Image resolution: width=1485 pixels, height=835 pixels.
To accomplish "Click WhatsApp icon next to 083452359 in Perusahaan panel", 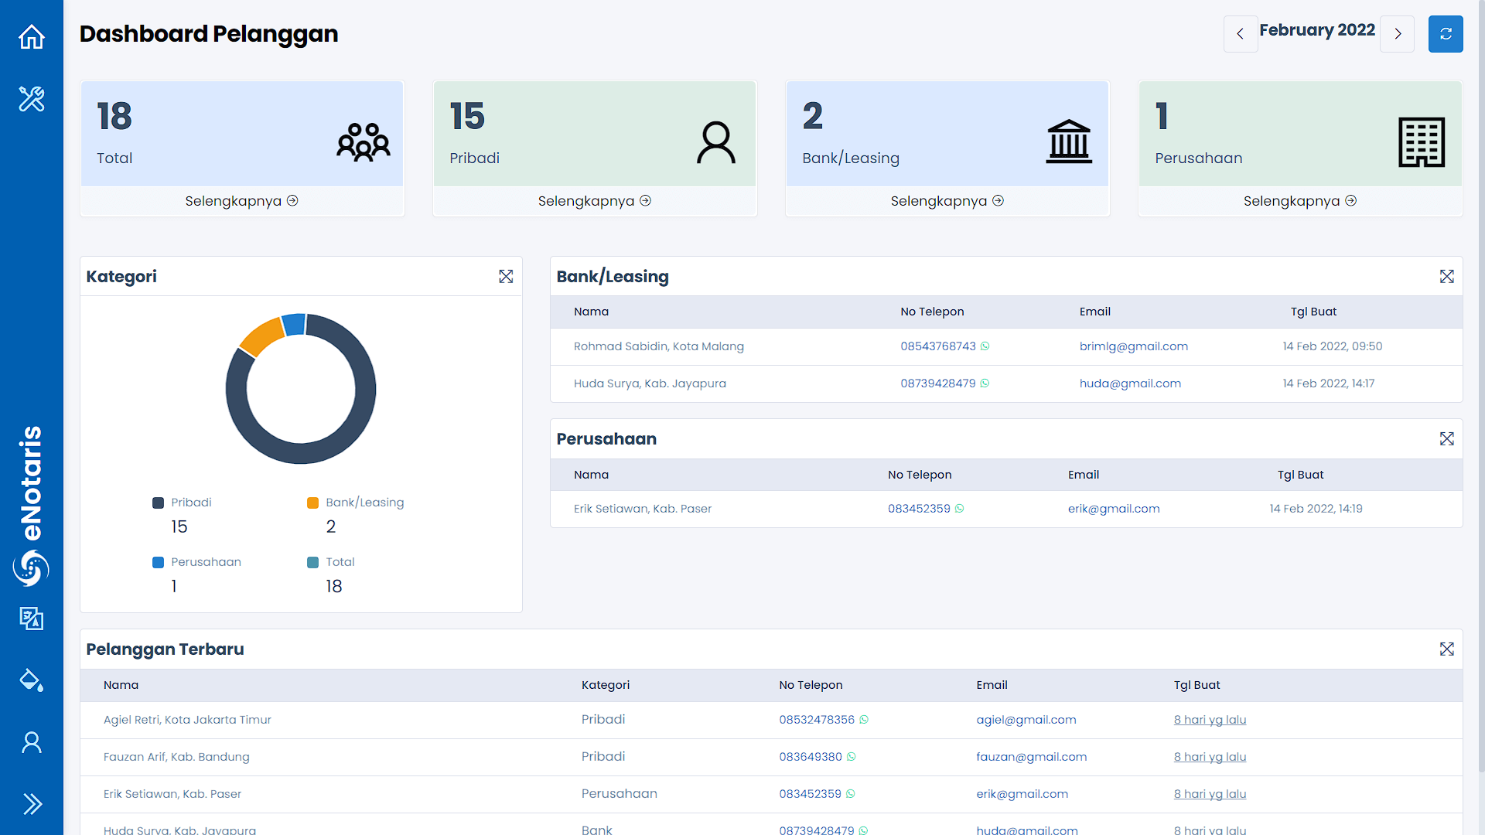I will tap(959, 509).
